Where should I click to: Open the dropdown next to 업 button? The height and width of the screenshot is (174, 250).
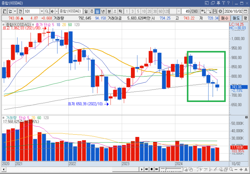15,11
